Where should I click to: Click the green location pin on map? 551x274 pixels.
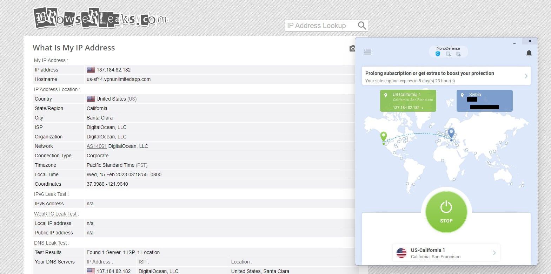click(384, 137)
